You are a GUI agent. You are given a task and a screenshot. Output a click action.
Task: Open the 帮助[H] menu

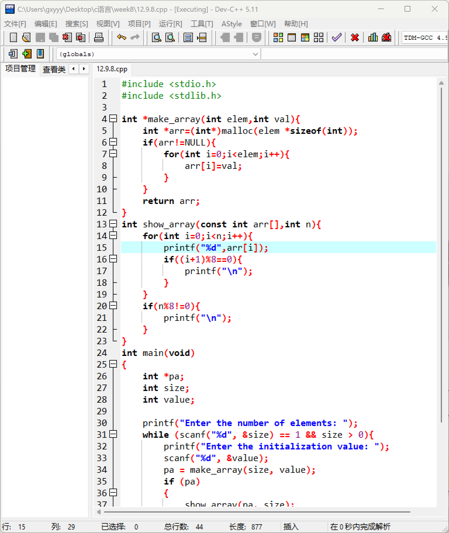(296, 24)
